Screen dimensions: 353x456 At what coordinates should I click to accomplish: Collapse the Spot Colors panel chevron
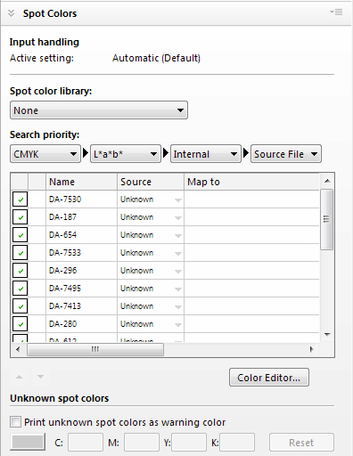(11, 13)
